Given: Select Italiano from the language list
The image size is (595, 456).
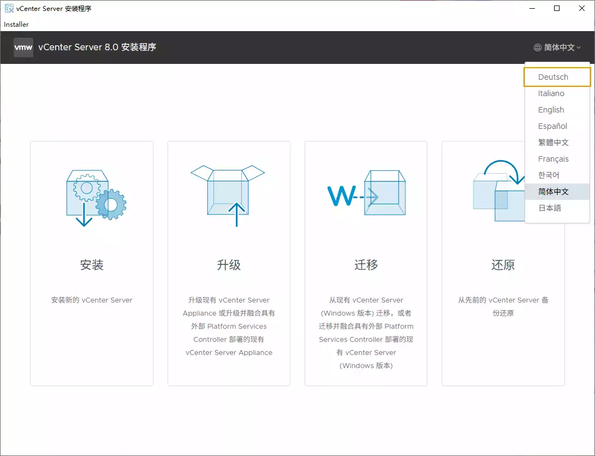Looking at the screenshot, I should point(557,93).
